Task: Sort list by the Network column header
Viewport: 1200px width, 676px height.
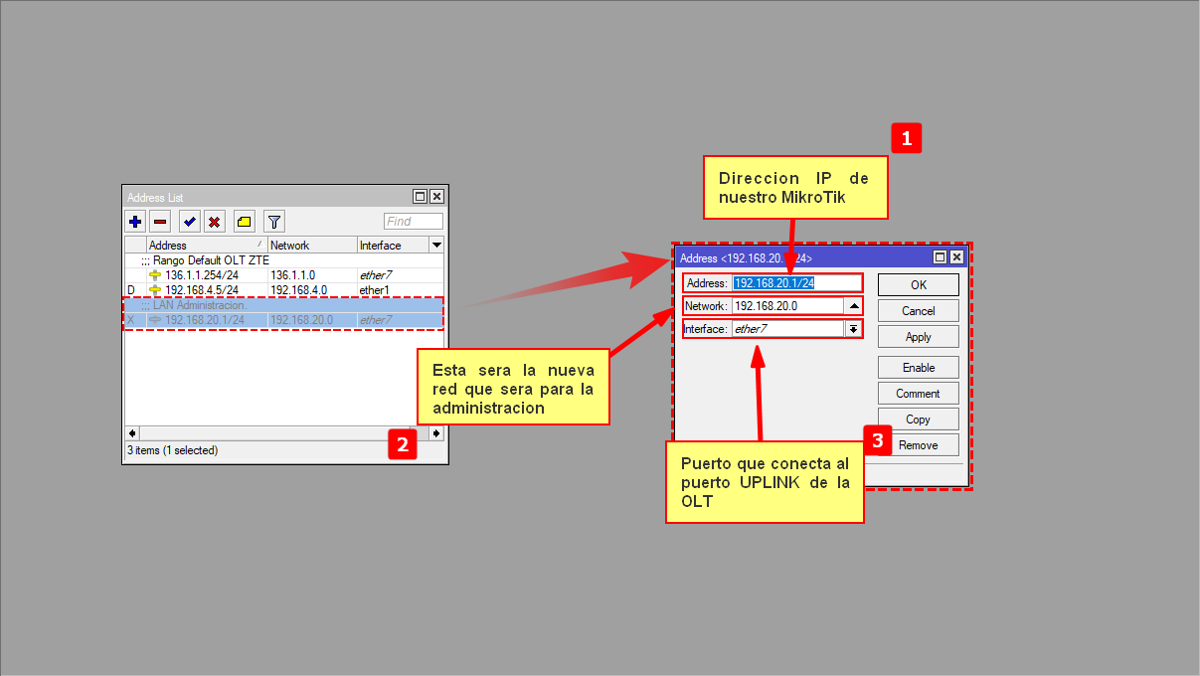Action: pyautogui.click(x=311, y=245)
